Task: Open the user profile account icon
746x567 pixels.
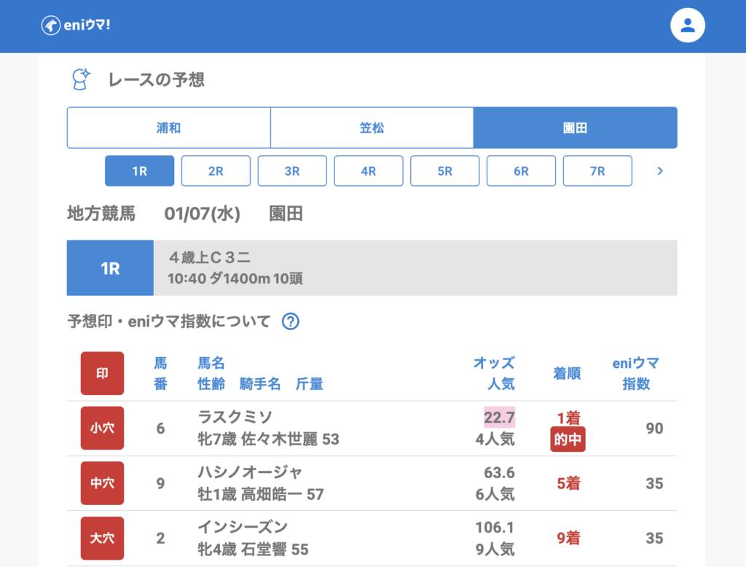Action: coord(687,26)
